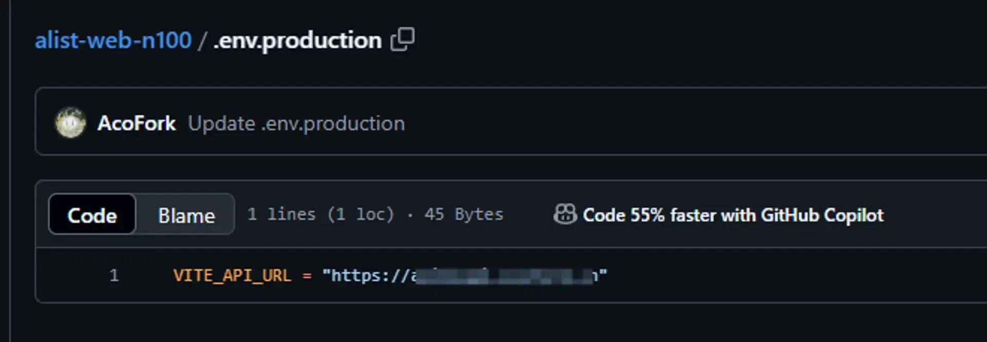Click the "45 Bytes" file size text
The width and height of the screenshot is (987, 342).
click(x=464, y=214)
